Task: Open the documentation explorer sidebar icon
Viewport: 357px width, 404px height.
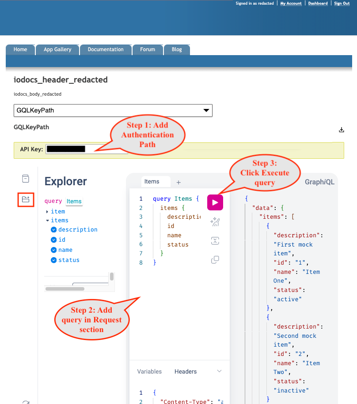Action: [x=26, y=179]
